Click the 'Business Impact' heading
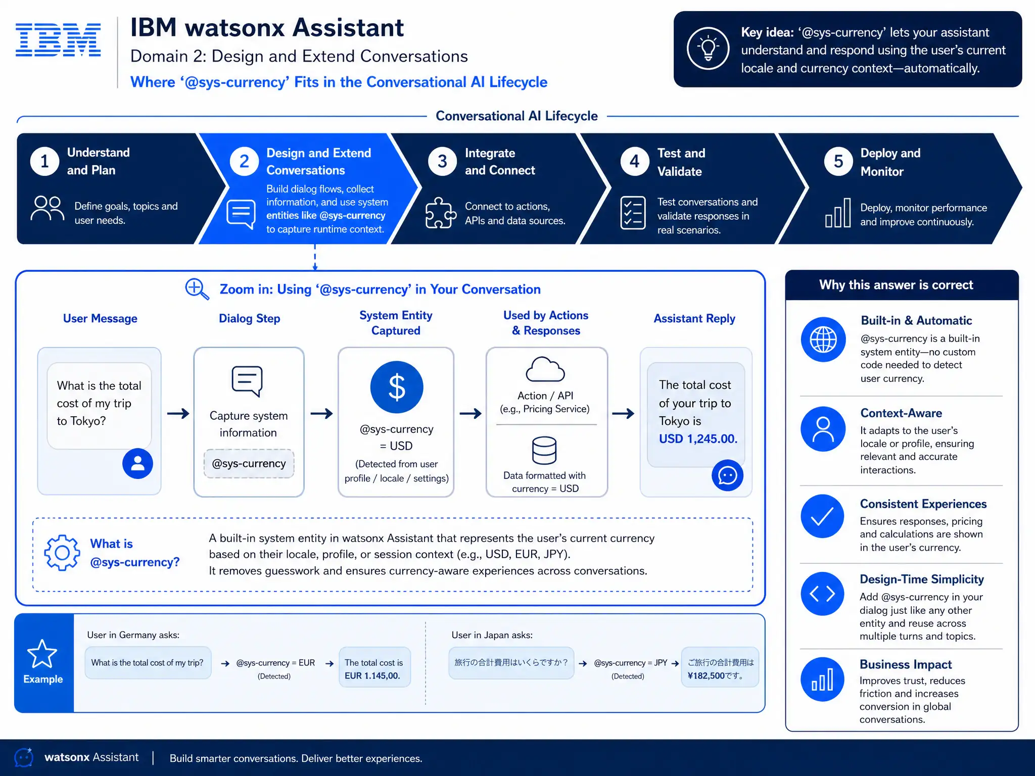Viewport: 1035px width, 776px height. [906, 664]
